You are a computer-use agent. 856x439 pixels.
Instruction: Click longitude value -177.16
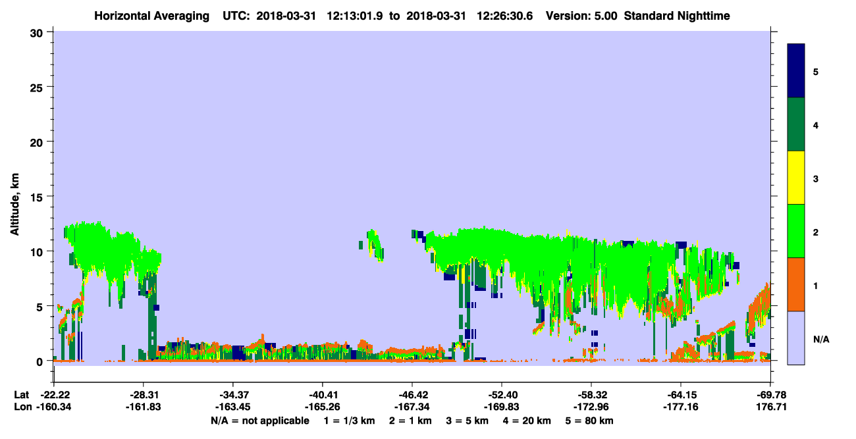tap(680, 407)
